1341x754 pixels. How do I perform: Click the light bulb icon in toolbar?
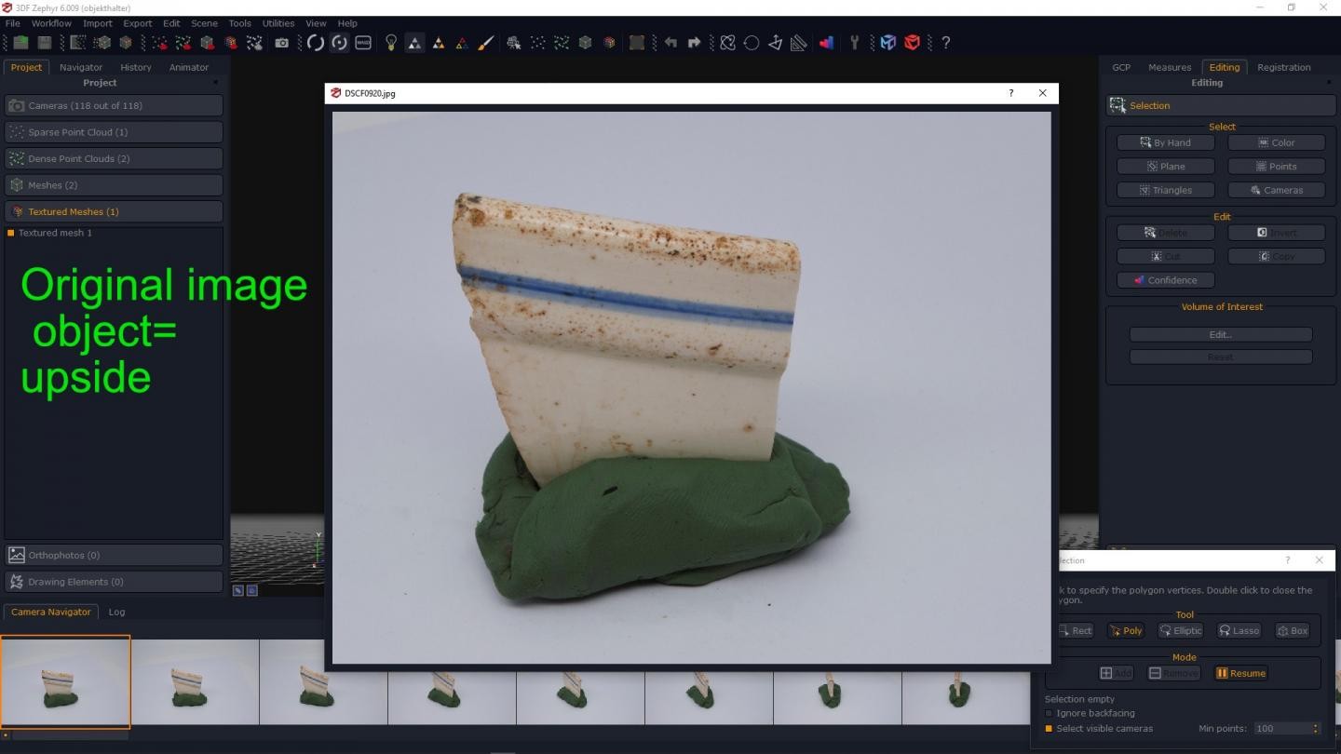coord(391,43)
